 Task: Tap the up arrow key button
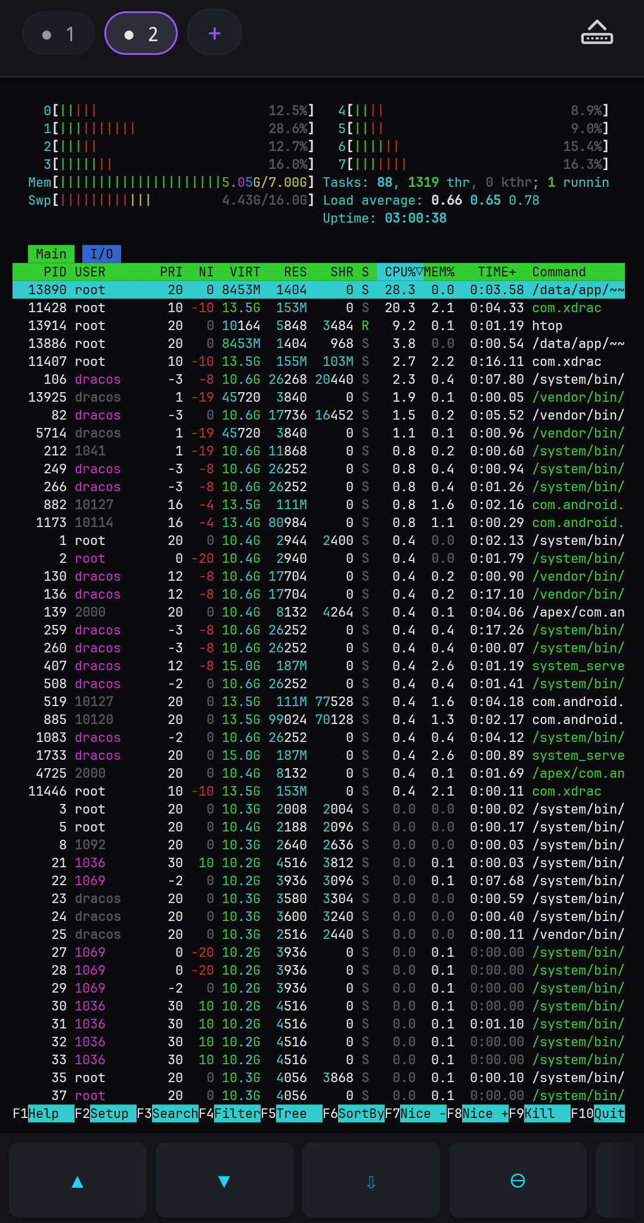coord(78,1181)
